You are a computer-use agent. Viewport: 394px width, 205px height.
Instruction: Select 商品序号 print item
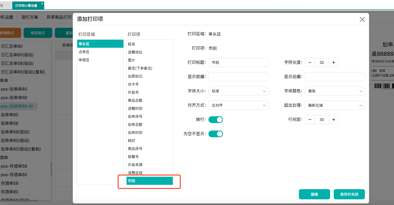coord(150,149)
